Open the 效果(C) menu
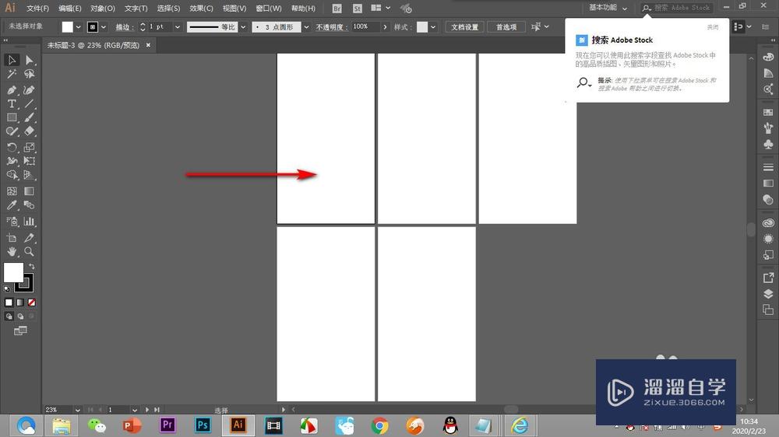 point(201,9)
